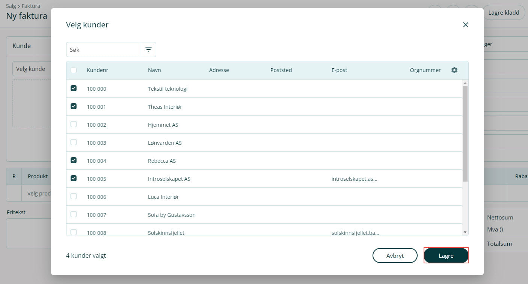Select the Sofa by Gustavsson row checkbox
Image resolution: width=528 pixels, height=284 pixels.
[x=74, y=215]
